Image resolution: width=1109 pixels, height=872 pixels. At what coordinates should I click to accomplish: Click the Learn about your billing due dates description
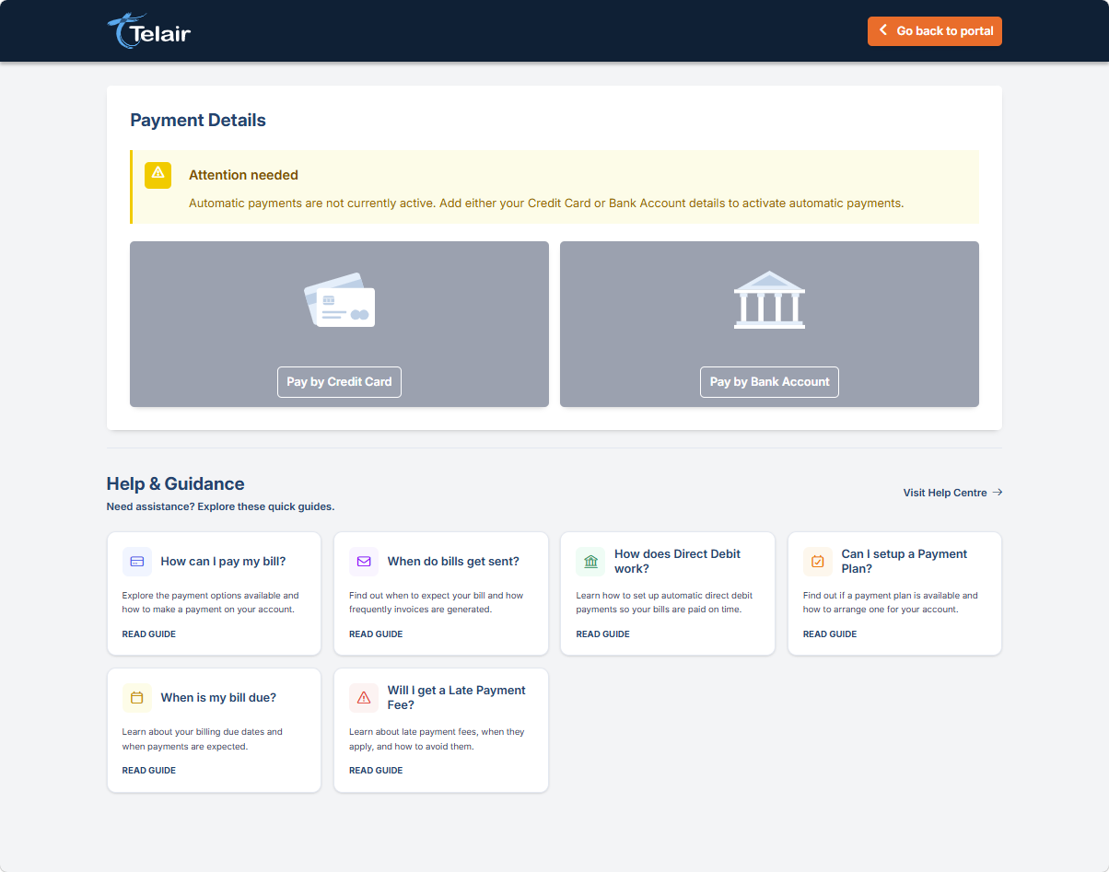[203, 739]
